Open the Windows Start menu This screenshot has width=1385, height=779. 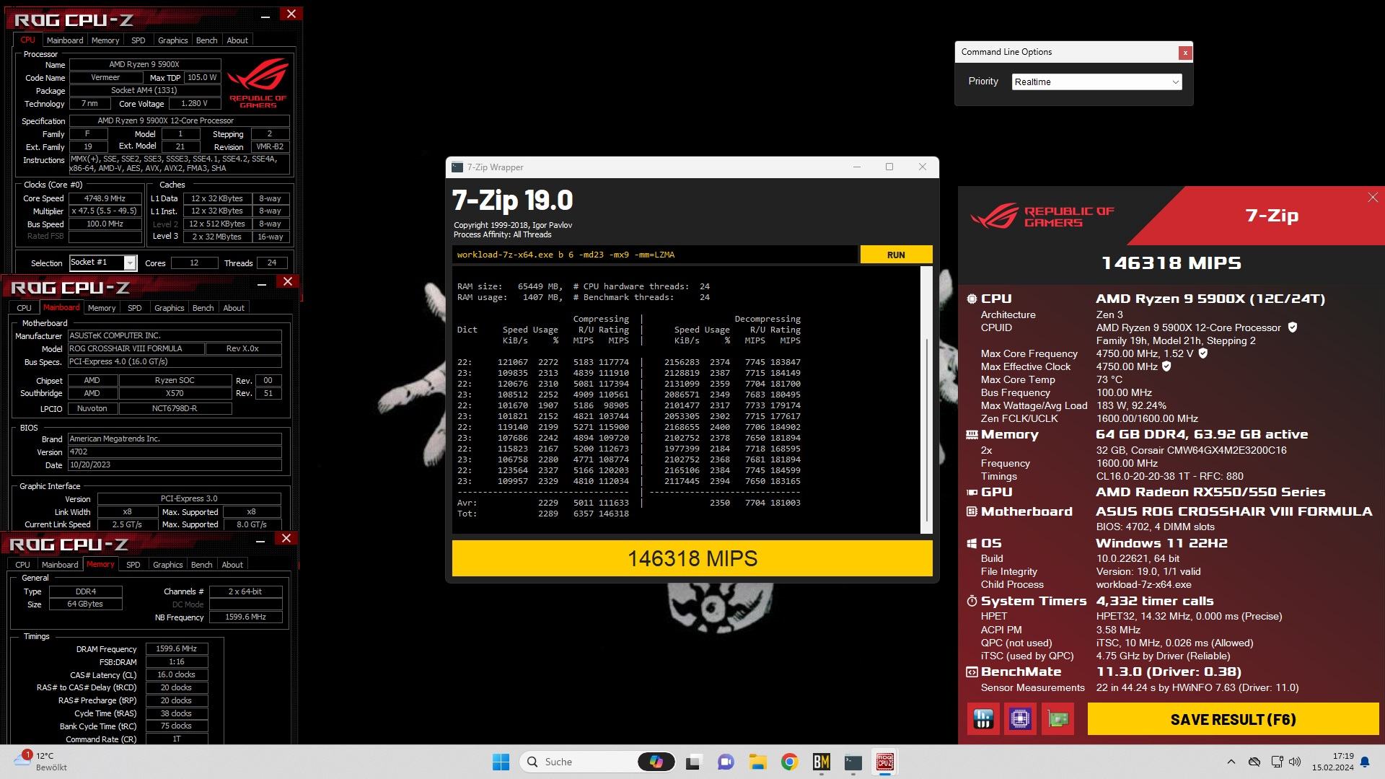tap(501, 762)
